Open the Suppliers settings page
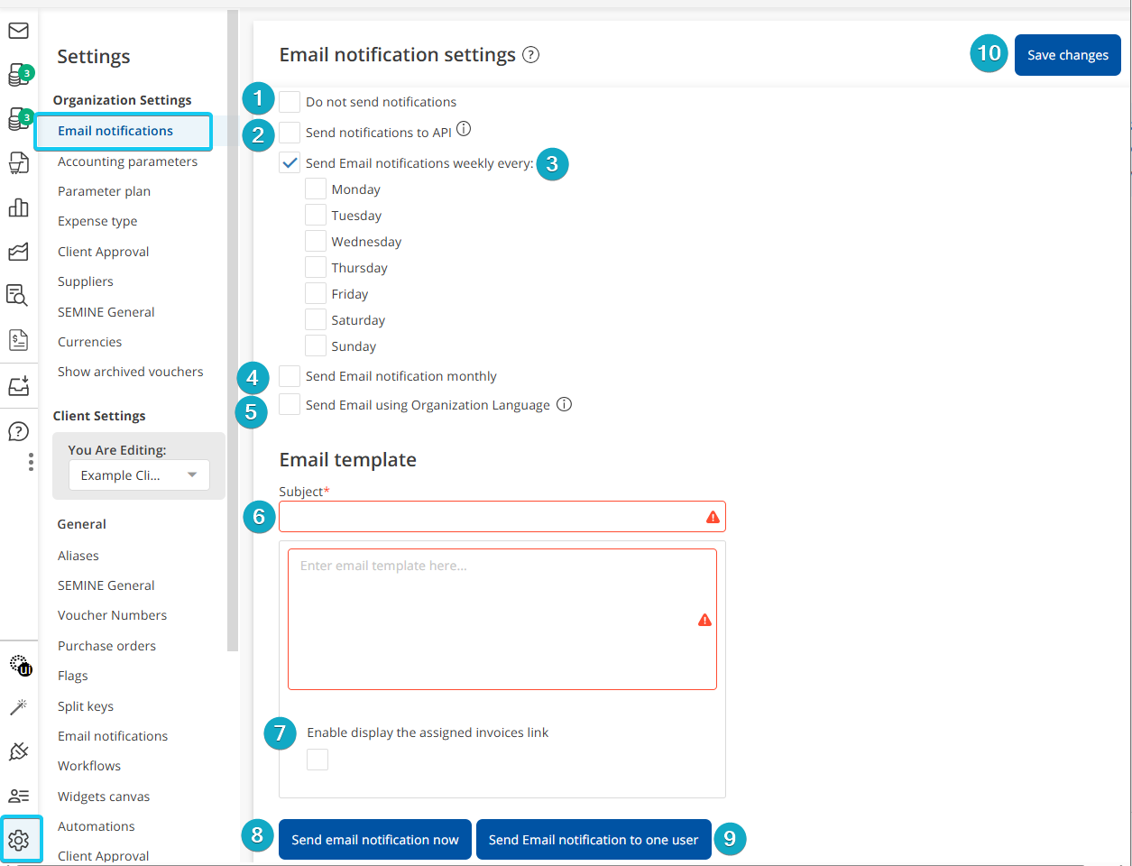The height and width of the screenshot is (866, 1132). coord(86,281)
